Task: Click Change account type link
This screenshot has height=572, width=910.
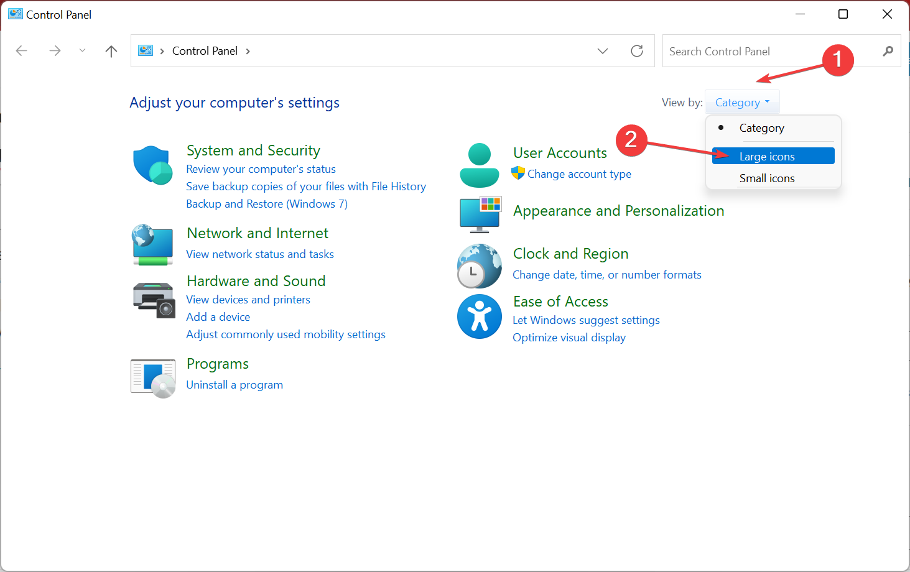Action: click(579, 174)
